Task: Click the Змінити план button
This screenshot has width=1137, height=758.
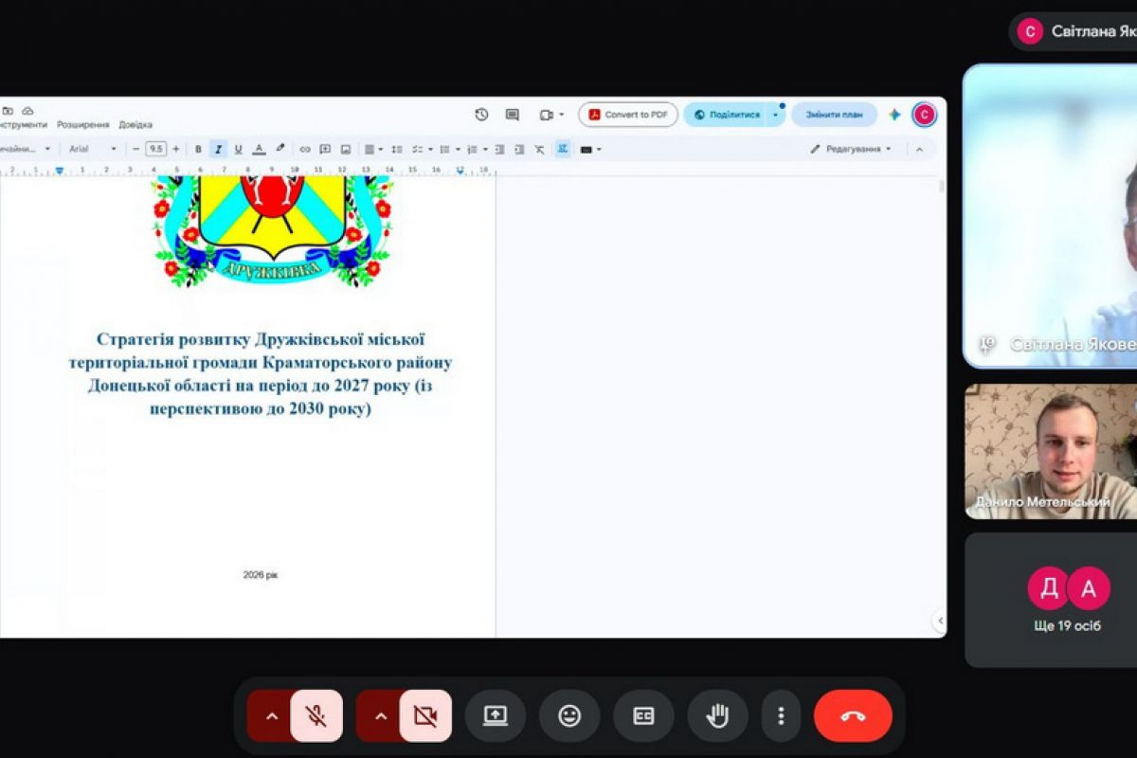Action: tap(834, 115)
